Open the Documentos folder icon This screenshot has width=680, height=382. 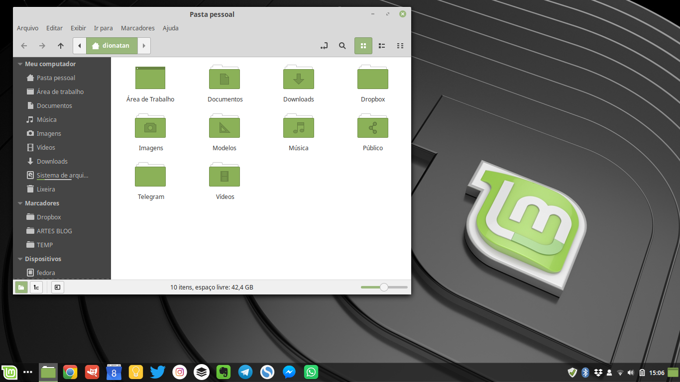pos(225,78)
